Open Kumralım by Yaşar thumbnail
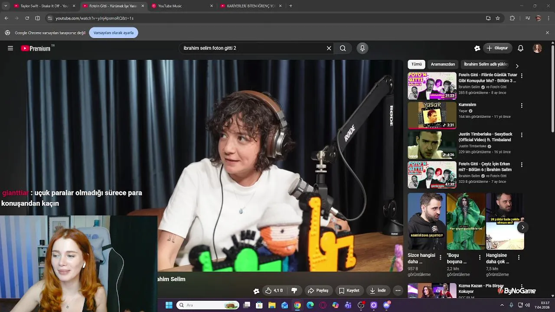This screenshot has height=312, width=555. 432,115
